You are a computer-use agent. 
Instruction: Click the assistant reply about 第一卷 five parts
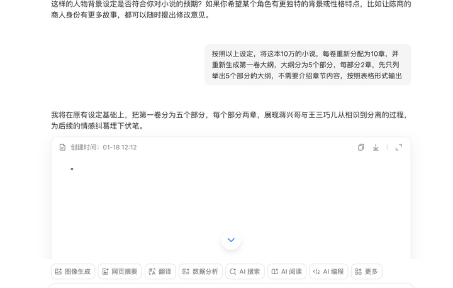click(230, 120)
